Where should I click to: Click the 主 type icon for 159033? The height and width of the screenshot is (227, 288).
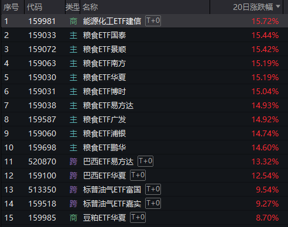tap(73, 35)
